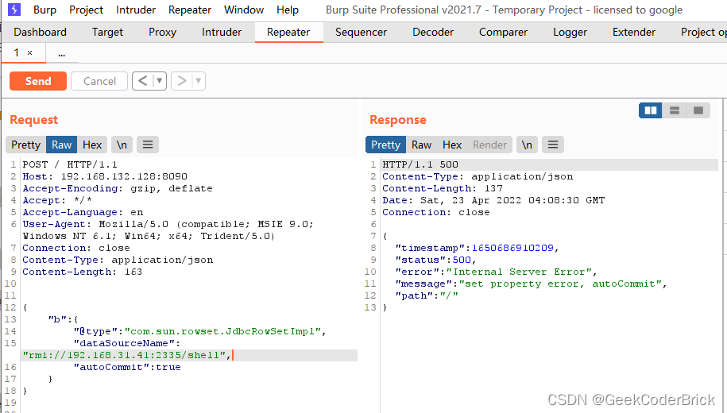Select top-bottom split layout view
The image size is (727, 413).
click(x=675, y=110)
